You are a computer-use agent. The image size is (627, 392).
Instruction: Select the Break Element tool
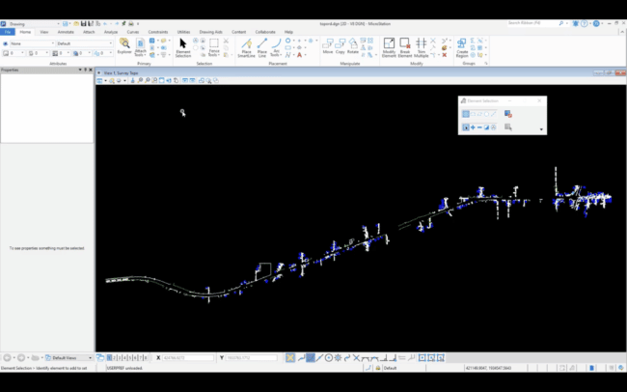[x=405, y=47]
